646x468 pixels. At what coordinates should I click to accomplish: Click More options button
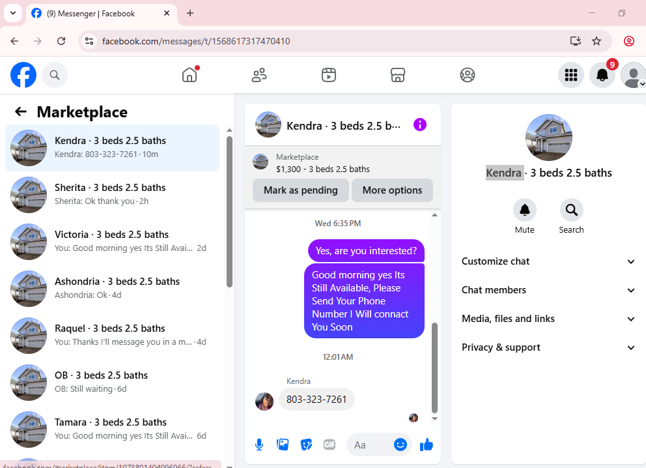392,190
